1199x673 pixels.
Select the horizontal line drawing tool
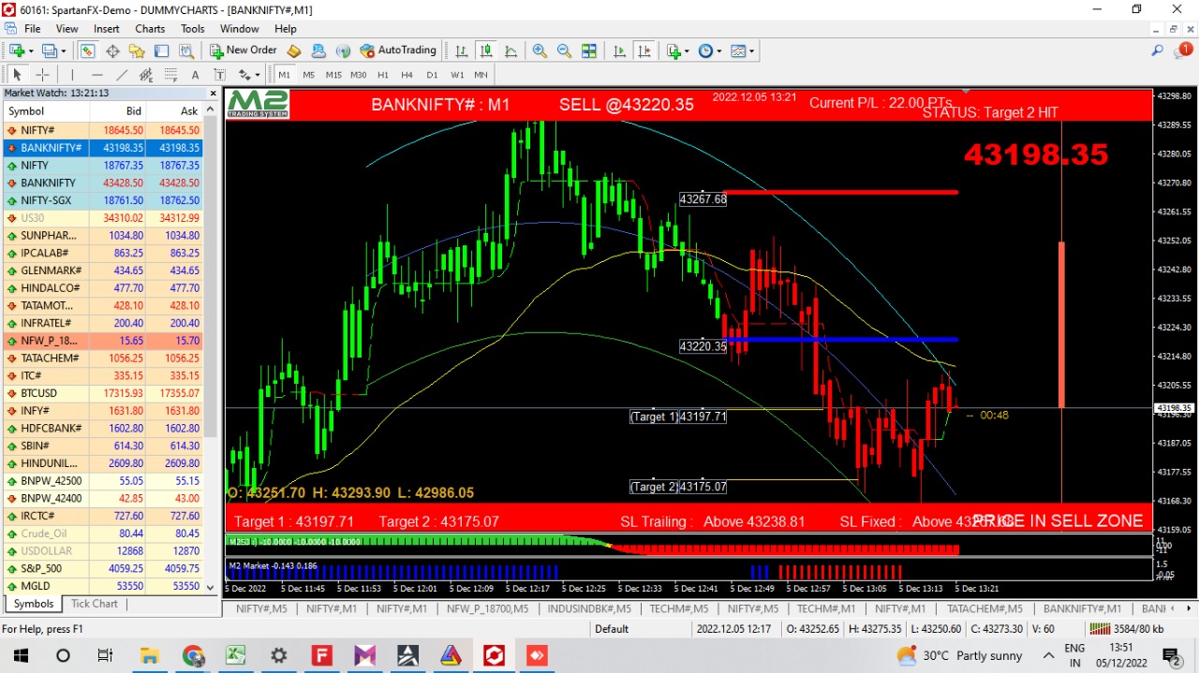pos(97,75)
